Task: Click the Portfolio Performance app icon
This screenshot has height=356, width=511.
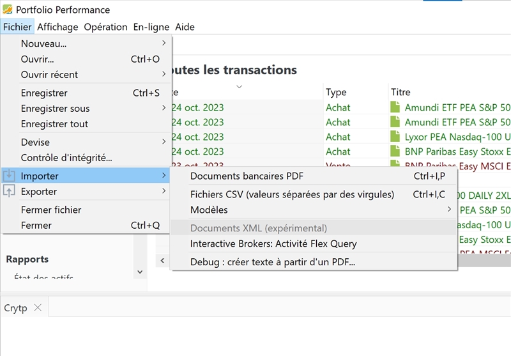Action: tap(7, 10)
